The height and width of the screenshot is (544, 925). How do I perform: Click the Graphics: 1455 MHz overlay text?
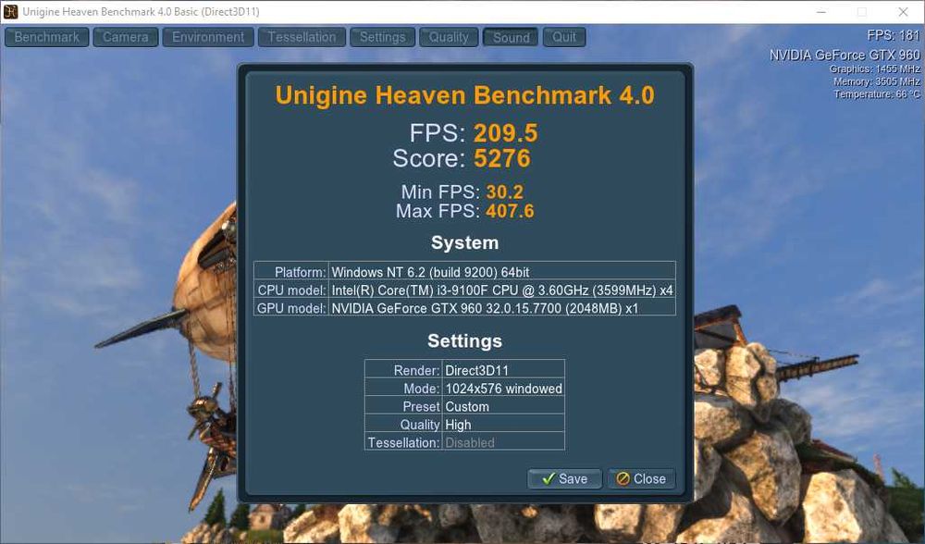click(x=875, y=69)
